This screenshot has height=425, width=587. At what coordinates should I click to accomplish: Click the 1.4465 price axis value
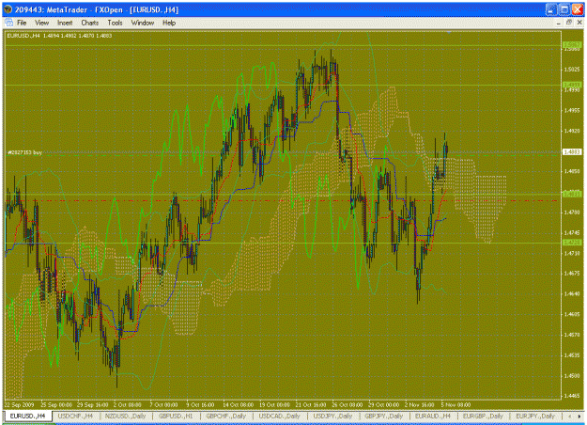tap(572, 396)
